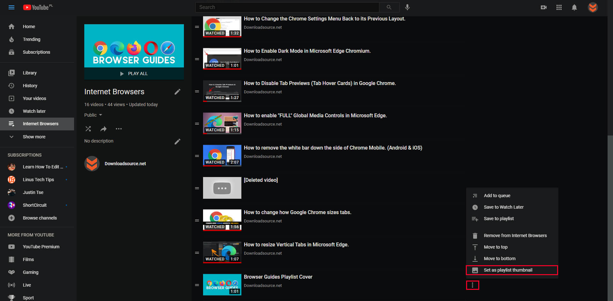Screen dimensions: 613x301
Task: Open title How to resize Vertical Tabs
Action: [x=296, y=245]
